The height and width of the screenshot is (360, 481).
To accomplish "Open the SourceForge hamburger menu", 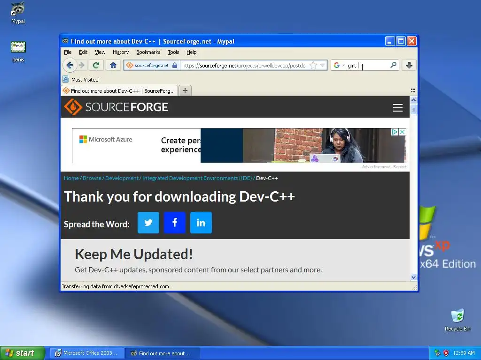I will [397, 107].
